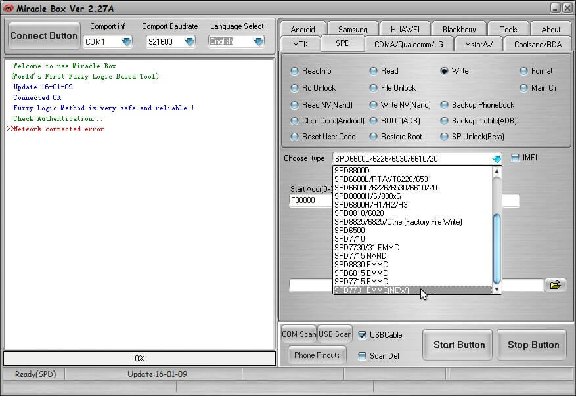
Task: Open the Language Select dropdown arrow
Action: 259,42
